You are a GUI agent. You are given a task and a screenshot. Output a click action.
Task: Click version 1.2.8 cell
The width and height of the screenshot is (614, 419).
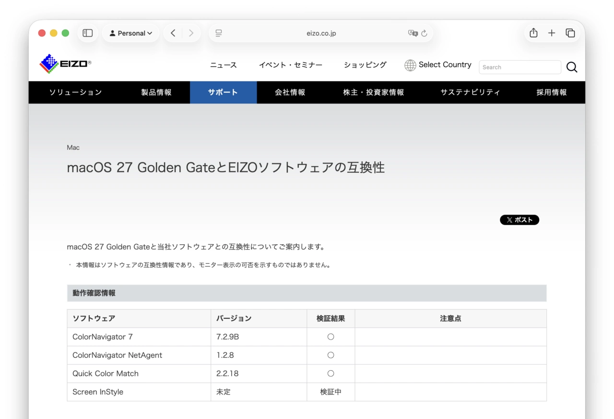(x=259, y=355)
